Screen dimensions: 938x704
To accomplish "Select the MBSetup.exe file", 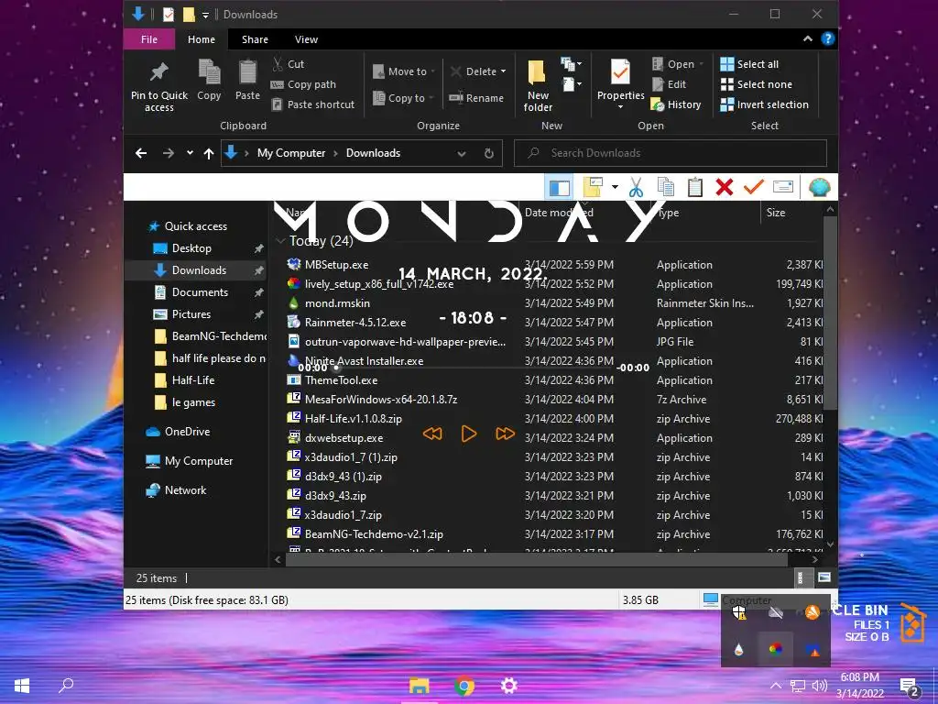I will click(336, 265).
